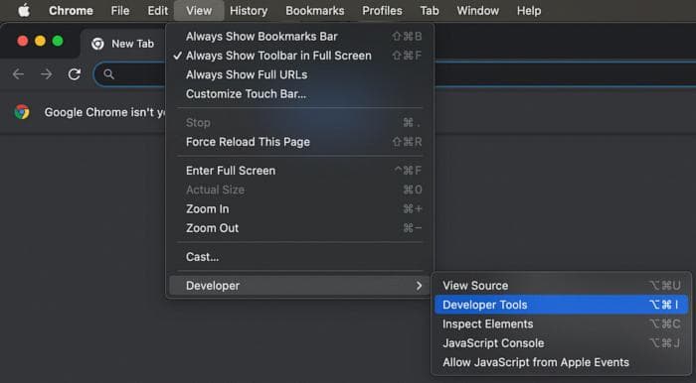Open the File menu

(120, 11)
